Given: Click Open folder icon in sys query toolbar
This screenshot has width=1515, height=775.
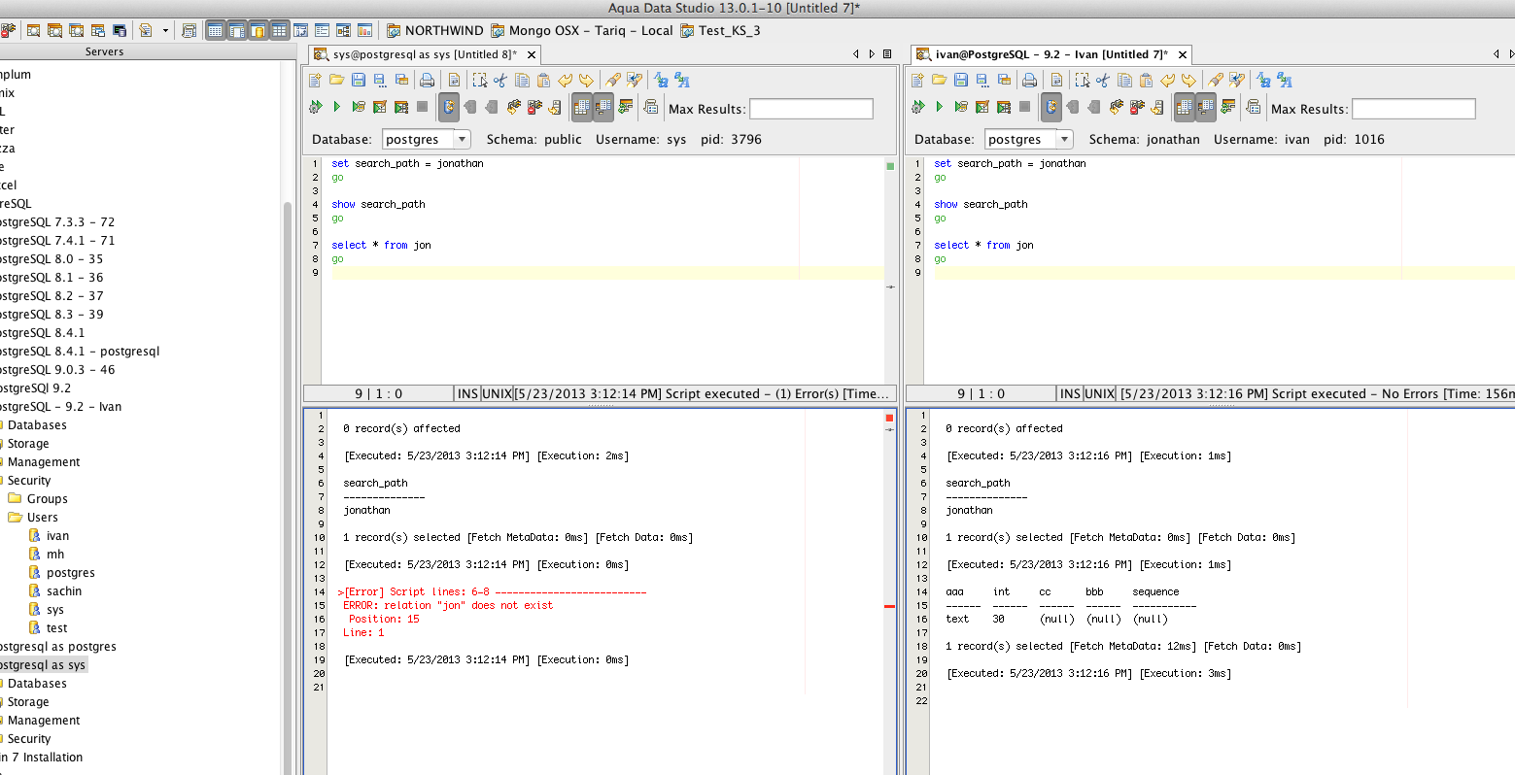Looking at the screenshot, I should coord(336,81).
